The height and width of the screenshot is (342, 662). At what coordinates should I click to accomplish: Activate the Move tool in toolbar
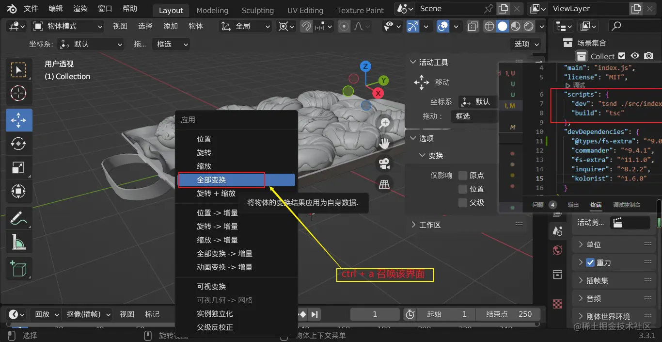tap(19, 120)
